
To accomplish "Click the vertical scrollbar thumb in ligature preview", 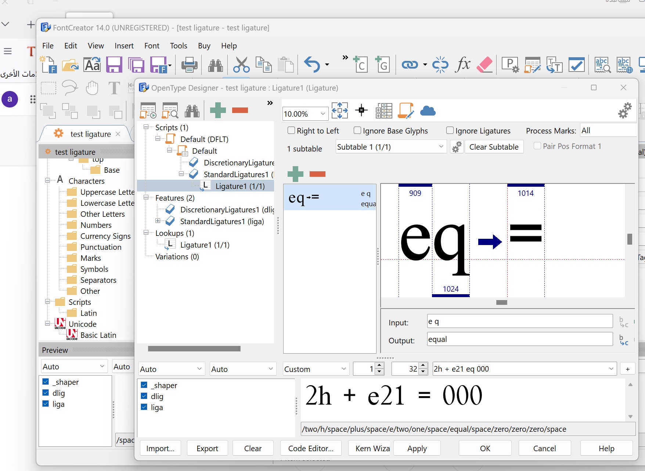I will tap(630, 239).
